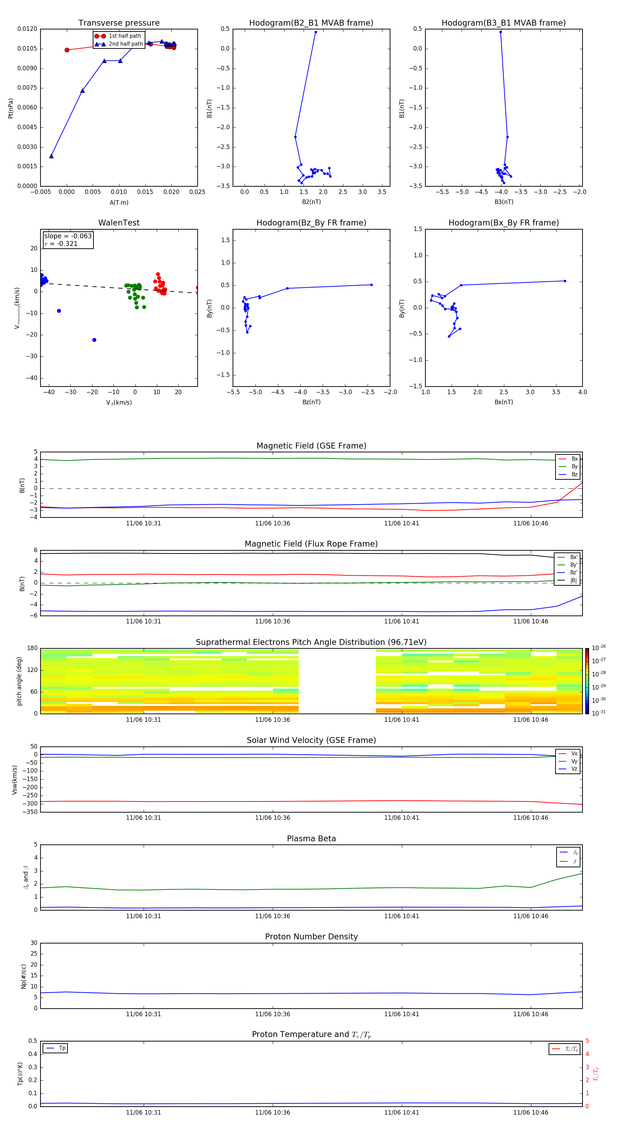Viewport: 623px width, 1143px height.
Task: Click the "Transverse pressure" plot title
Action: tap(119, 23)
